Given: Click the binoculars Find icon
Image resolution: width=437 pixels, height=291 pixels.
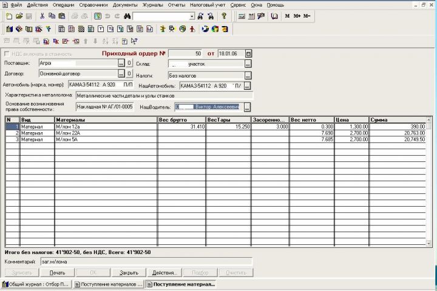Looking at the screenshot, I should (127, 16).
